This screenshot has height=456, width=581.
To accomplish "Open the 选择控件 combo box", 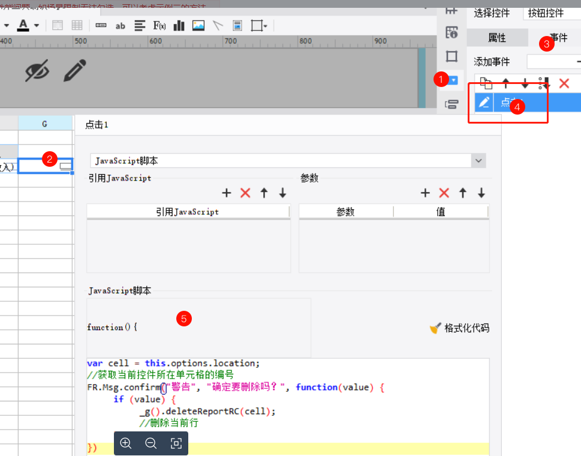I will point(552,13).
